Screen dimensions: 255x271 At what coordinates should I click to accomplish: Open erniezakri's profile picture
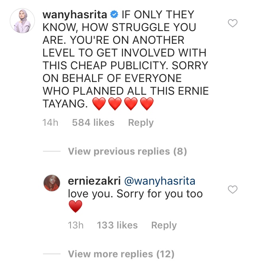tap(52, 184)
